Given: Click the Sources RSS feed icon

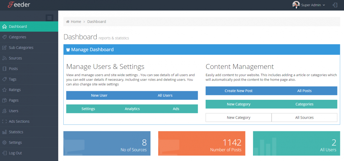Looking at the screenshot, I should (x=4, y=58).
